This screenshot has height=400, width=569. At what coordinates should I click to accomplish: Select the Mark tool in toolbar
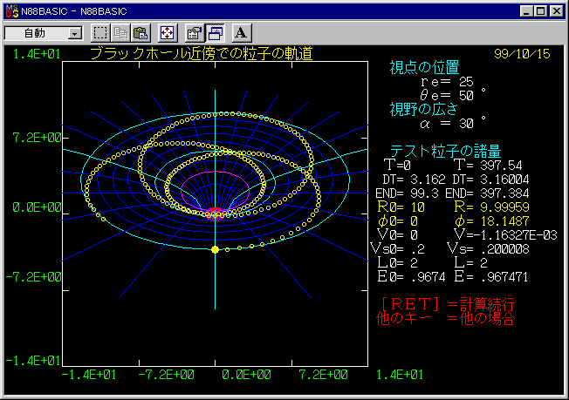click(100, 32)
